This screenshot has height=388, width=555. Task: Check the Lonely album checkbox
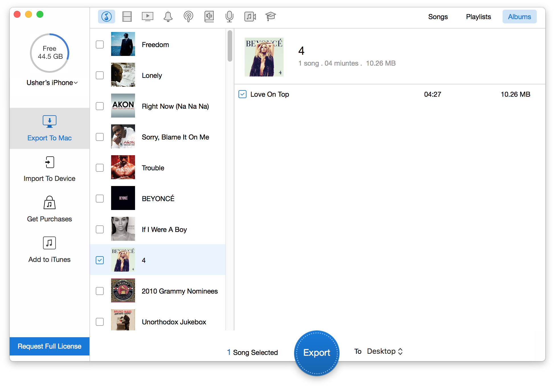(100, 75)
